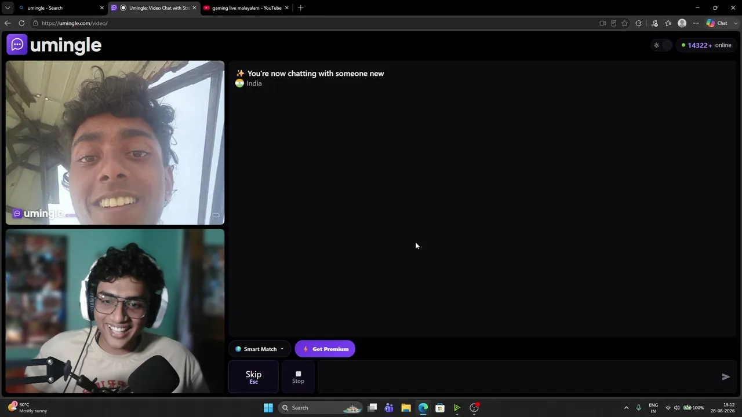Image resolution: width=742 pixels, height=417 pixels.
Task: Switch to the gaming live malayalam YouTube tab
Action: click(x=246, y=8)
